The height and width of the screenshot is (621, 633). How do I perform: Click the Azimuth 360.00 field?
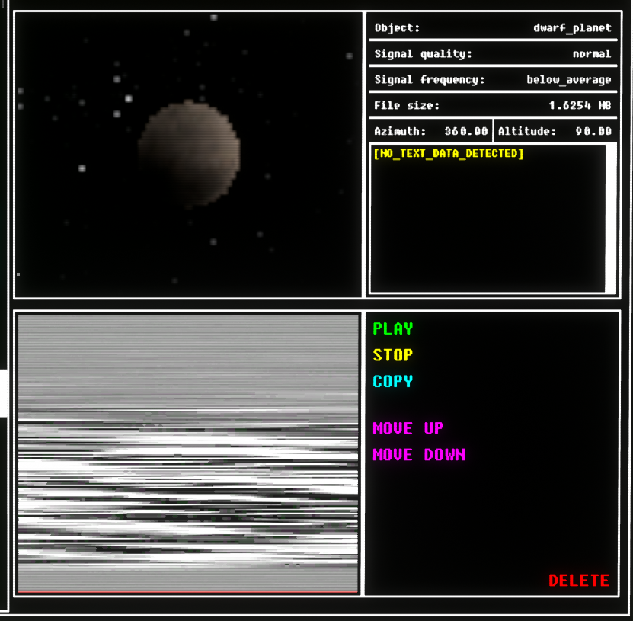(430, 131)
